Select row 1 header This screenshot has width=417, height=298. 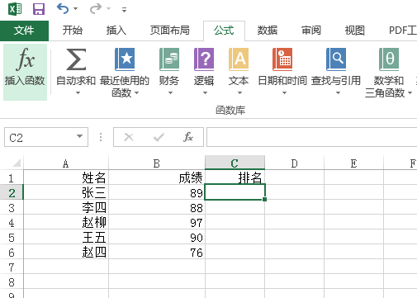tap(12, 178)
